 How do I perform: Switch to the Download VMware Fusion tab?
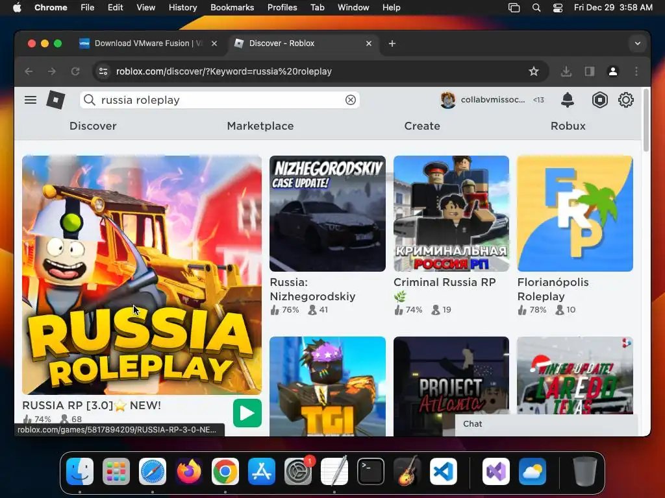coord(149,43)
